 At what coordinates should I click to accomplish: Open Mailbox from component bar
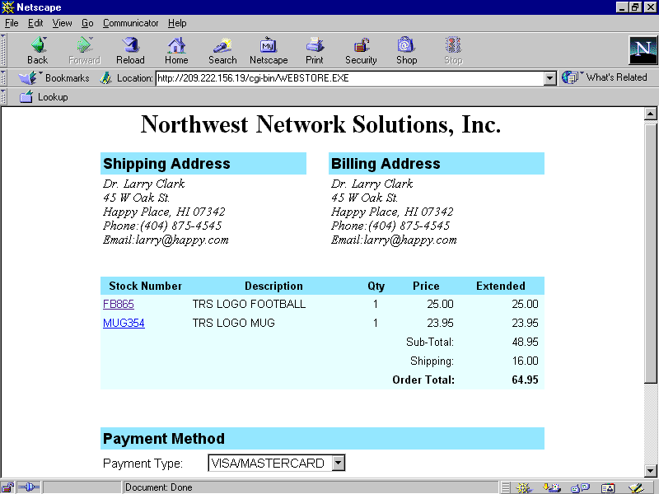click(551, 487)
